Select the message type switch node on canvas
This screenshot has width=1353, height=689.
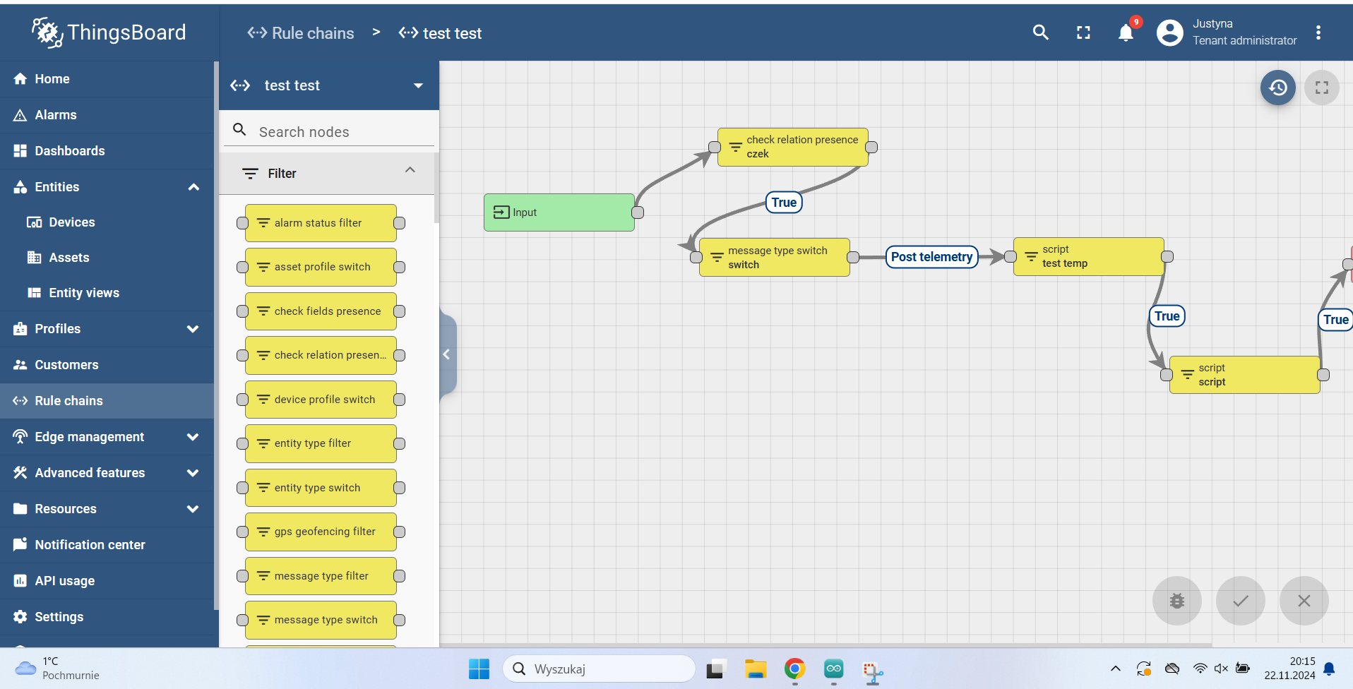775,258
